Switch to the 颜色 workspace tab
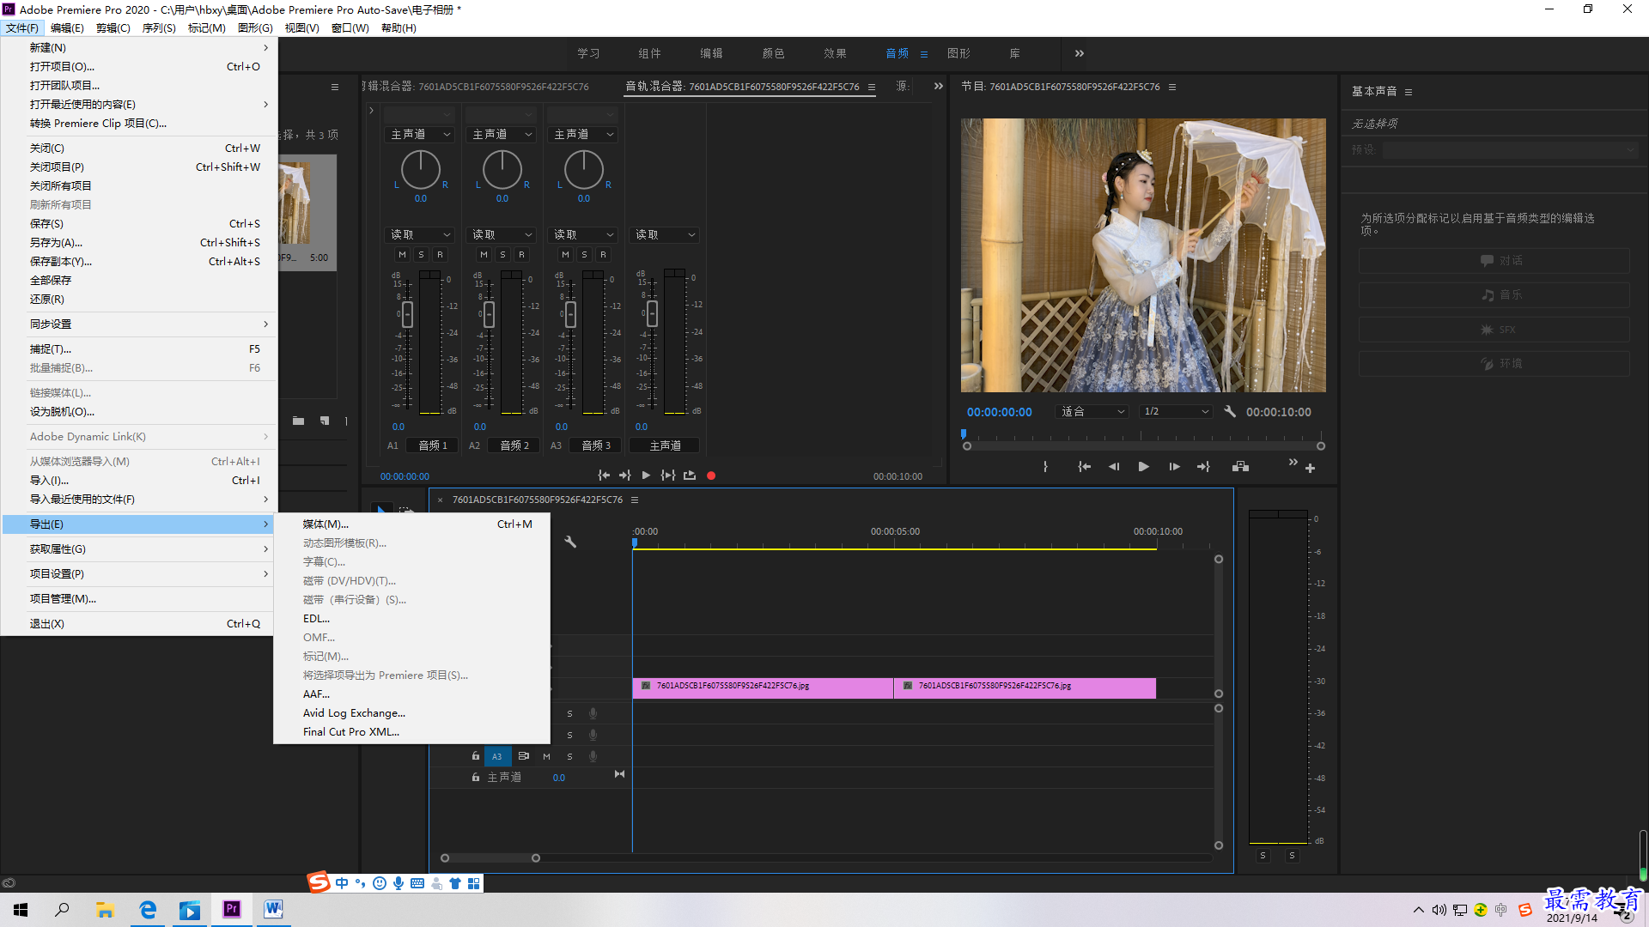This screenshot has width=1649, height=927. tap(773, 53)
